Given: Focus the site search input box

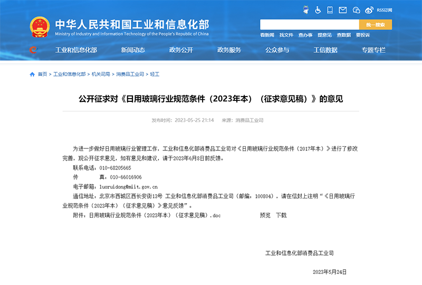Looking at the screenshot, I should point(310,24).
